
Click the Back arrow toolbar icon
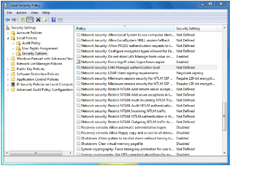[x=8, y=20]
